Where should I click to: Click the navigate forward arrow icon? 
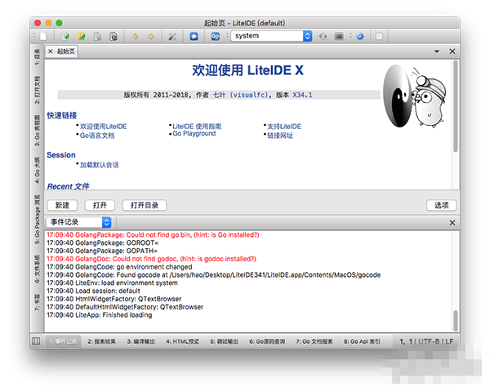pos(150,36)
